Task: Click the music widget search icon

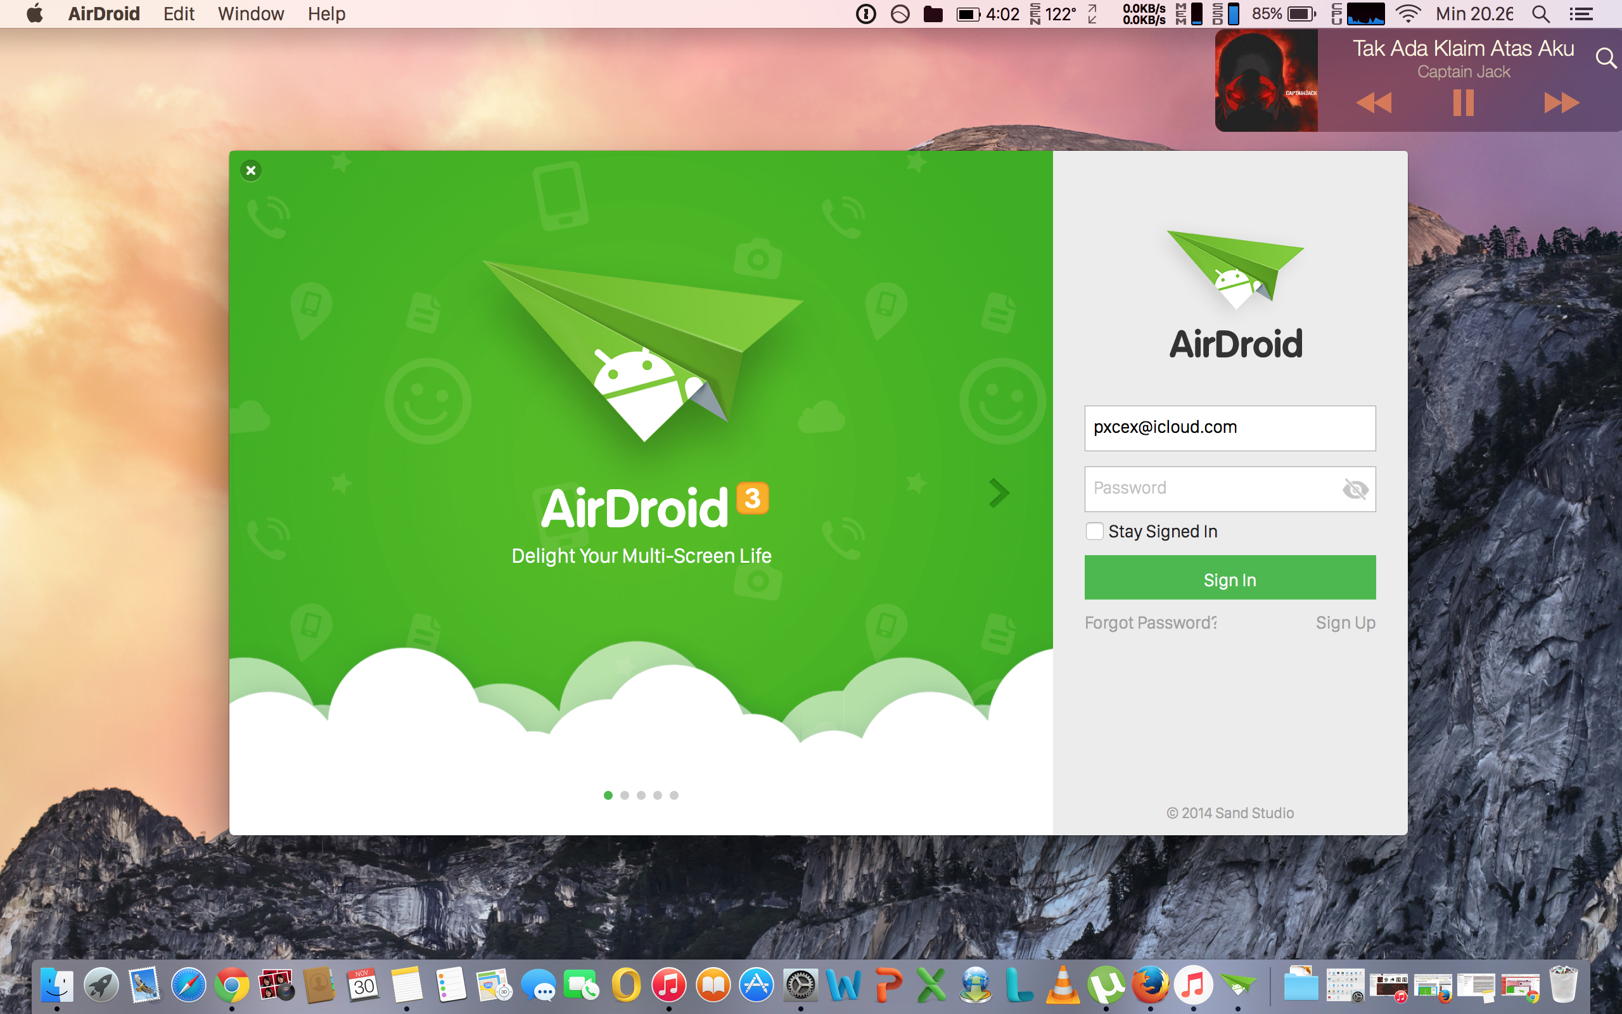Action: (x=1606, y=58)
